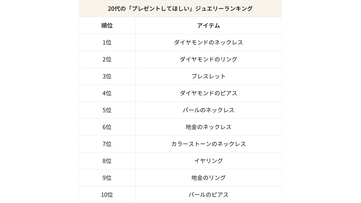Click the table title about 20代 jewelry ranking
361x203 pixels.
click(180, 8)
